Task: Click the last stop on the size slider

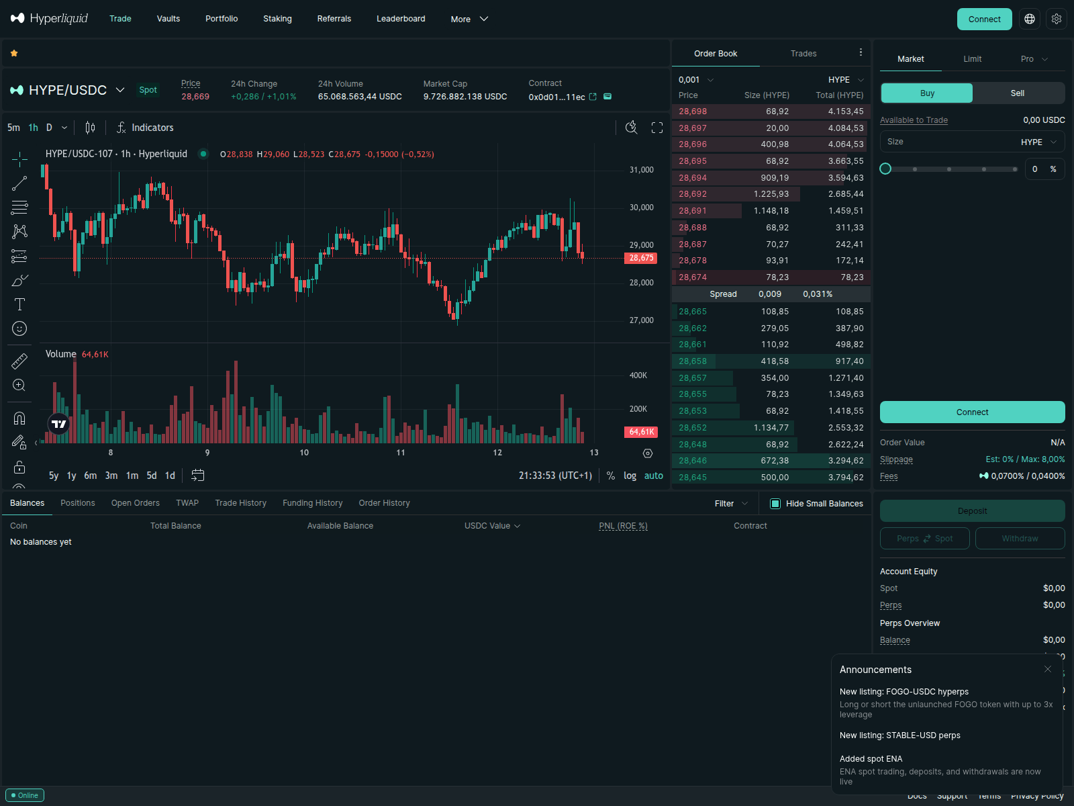Action: click(x=1016, y=169)
